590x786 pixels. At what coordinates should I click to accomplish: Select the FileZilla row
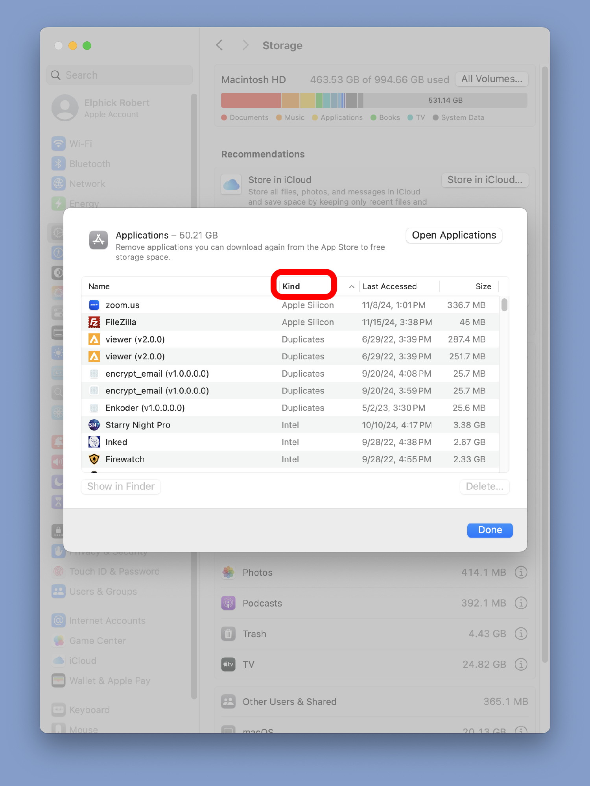click(x=290, y=322)
